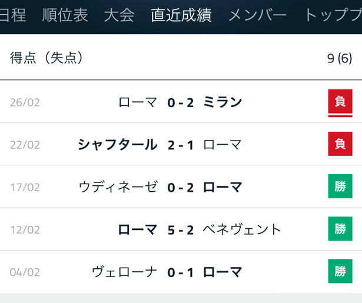
Task: Click the 9 (6) goals total
Action: point(340,58)
